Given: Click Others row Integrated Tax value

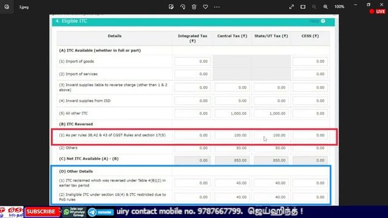Looking at the screenshot, I should tap(193, 148).
